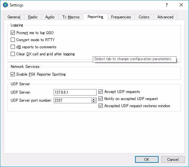Screen dimensions: 189x167
Task: Toggle Accept UDP requests checkbox
Action: (101, 92)
